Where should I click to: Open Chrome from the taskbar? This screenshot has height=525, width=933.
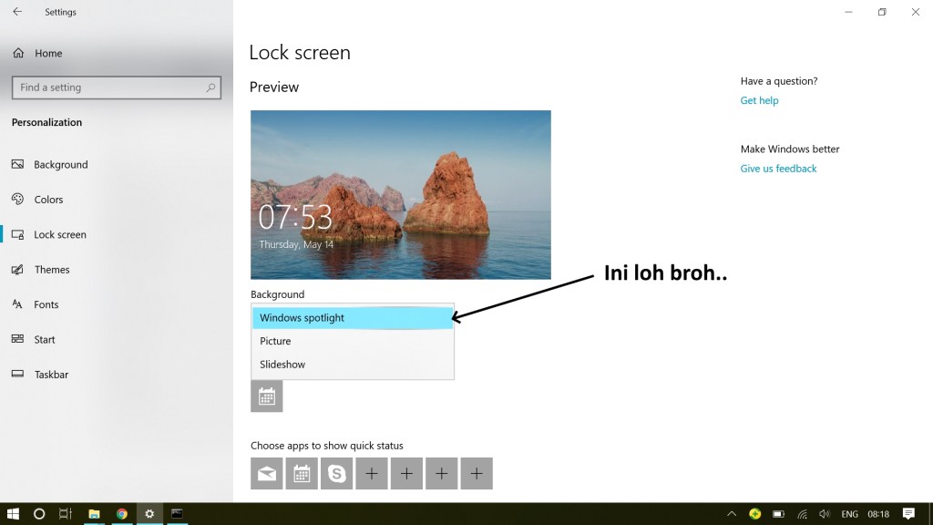(x=121, y=514)
